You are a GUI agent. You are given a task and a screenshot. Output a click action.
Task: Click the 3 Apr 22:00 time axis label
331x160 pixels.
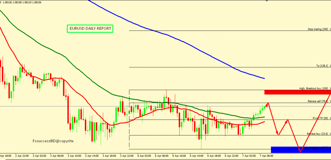pyautogui.click(x=127, y=156)
